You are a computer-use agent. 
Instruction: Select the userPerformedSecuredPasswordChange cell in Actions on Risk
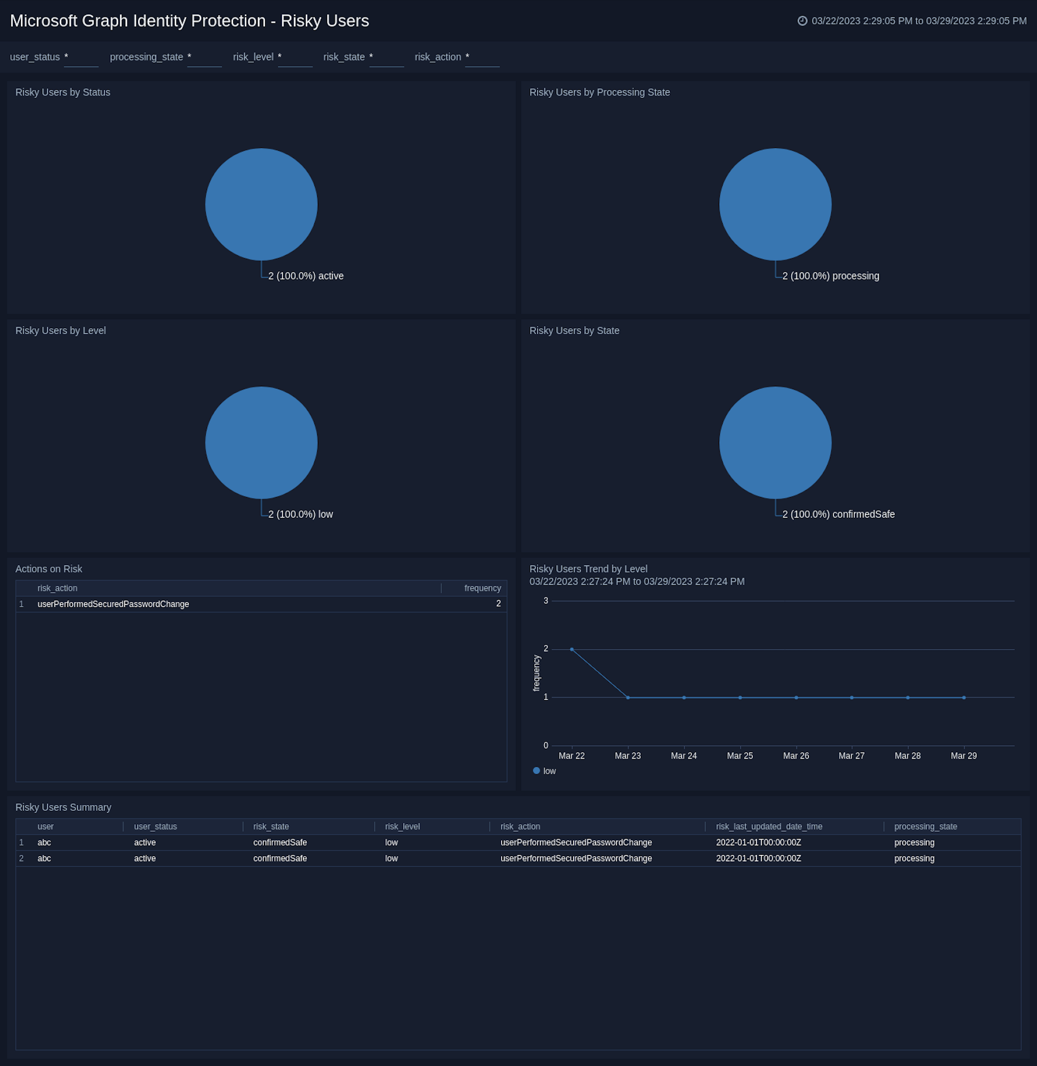[114, 604]
